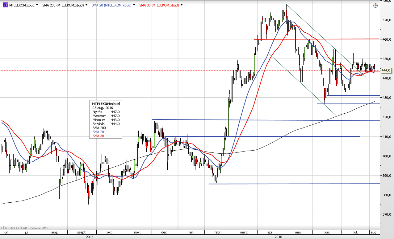Click MTELEKOM:xbud title in info box
Viewport: 394px width, 239px height.
click(x=106, y=104)
